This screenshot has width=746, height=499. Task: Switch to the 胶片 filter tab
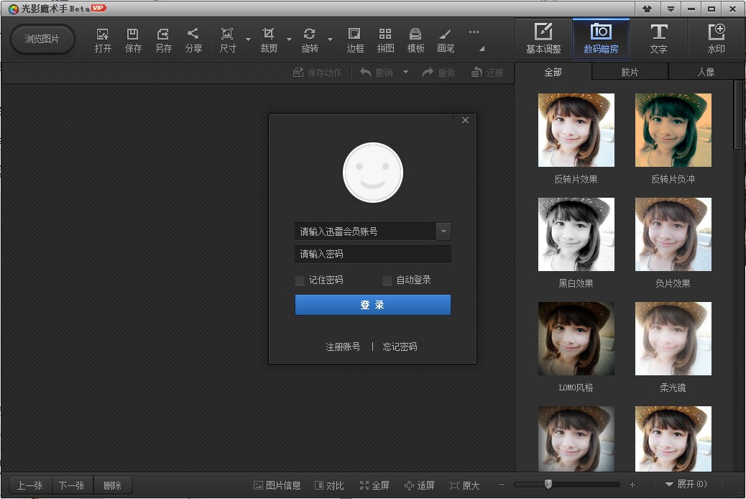[x=630, y=72]
